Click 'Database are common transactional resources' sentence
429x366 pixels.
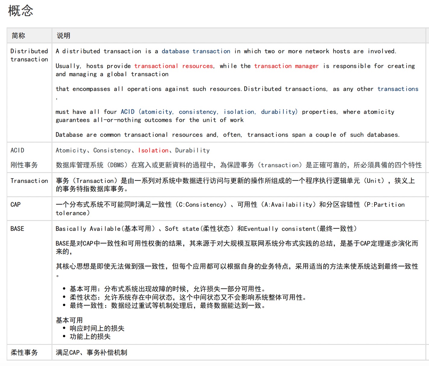point(227,135)
